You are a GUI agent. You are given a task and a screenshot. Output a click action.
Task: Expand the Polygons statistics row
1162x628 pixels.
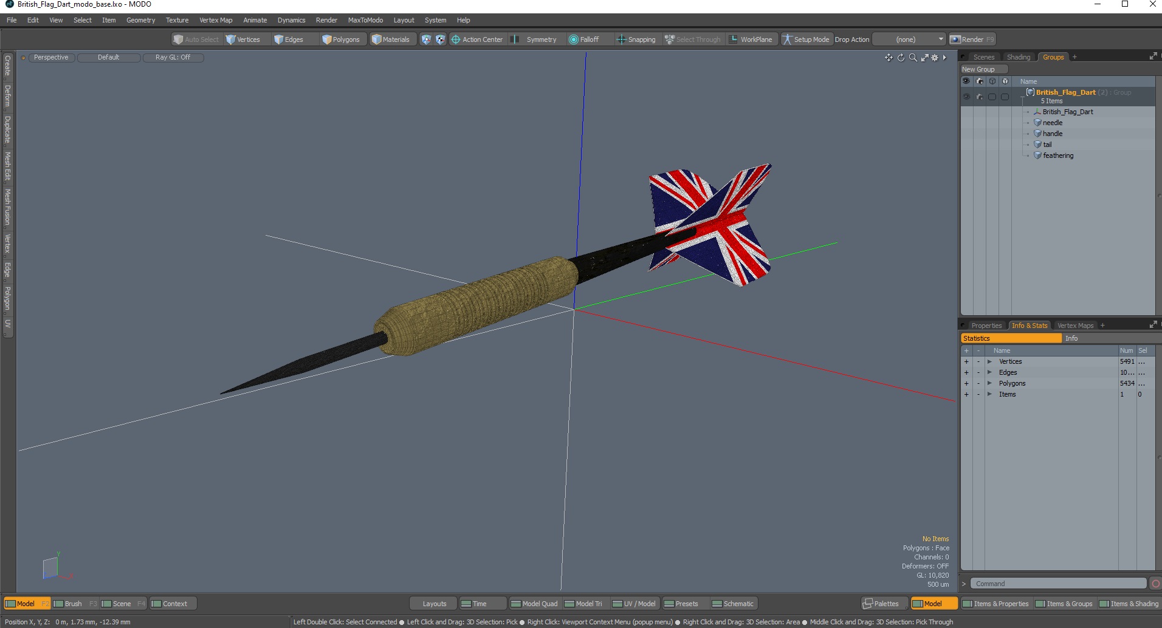click(989, 383)
